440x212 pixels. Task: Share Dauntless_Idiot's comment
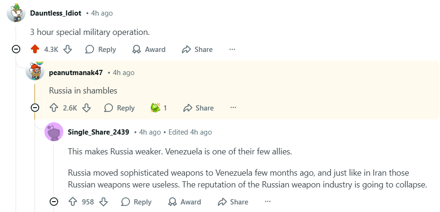197,49
